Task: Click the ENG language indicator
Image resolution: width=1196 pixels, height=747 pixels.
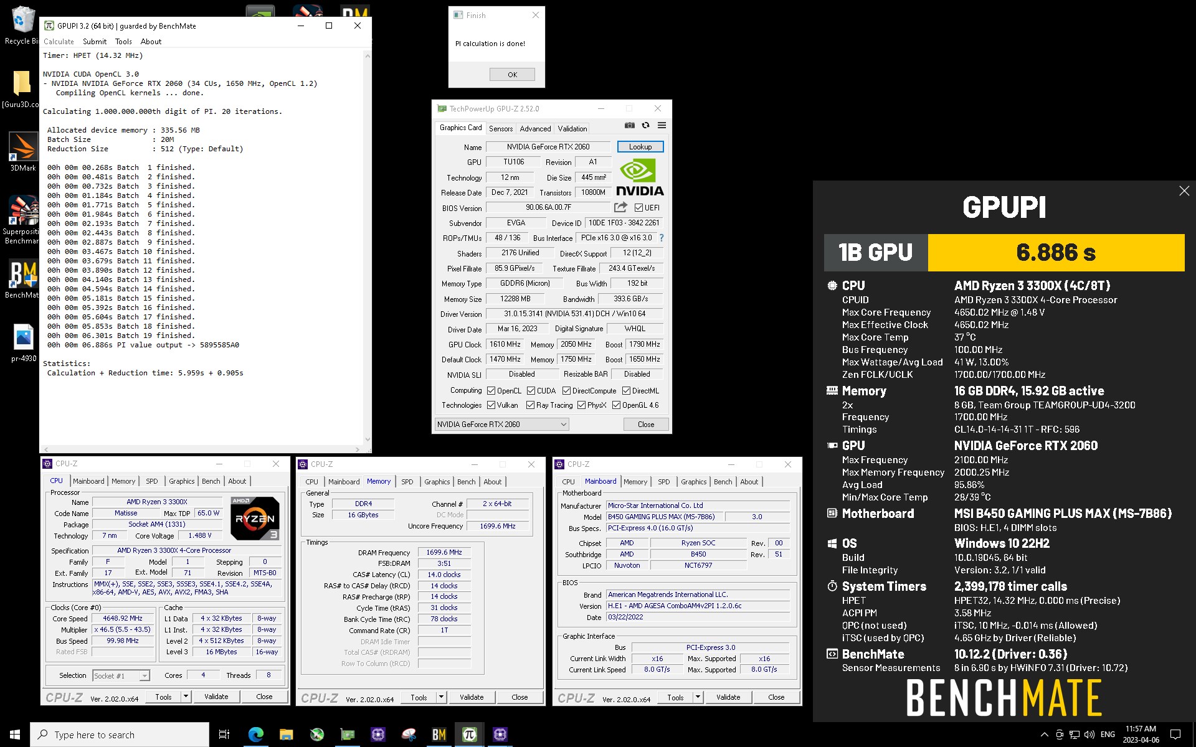Action: pyautogui.click(x=1108, y=735)
